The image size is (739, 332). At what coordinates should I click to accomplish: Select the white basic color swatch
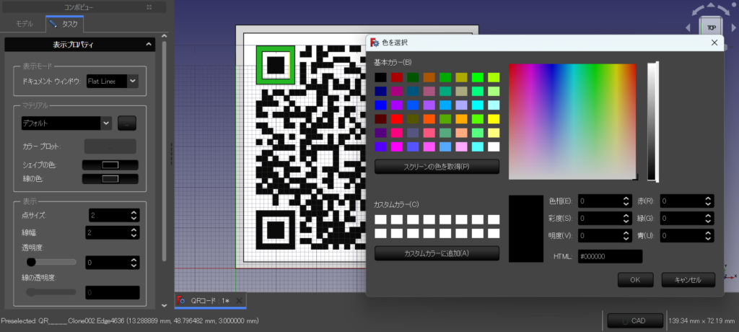(x=494, y=147)
